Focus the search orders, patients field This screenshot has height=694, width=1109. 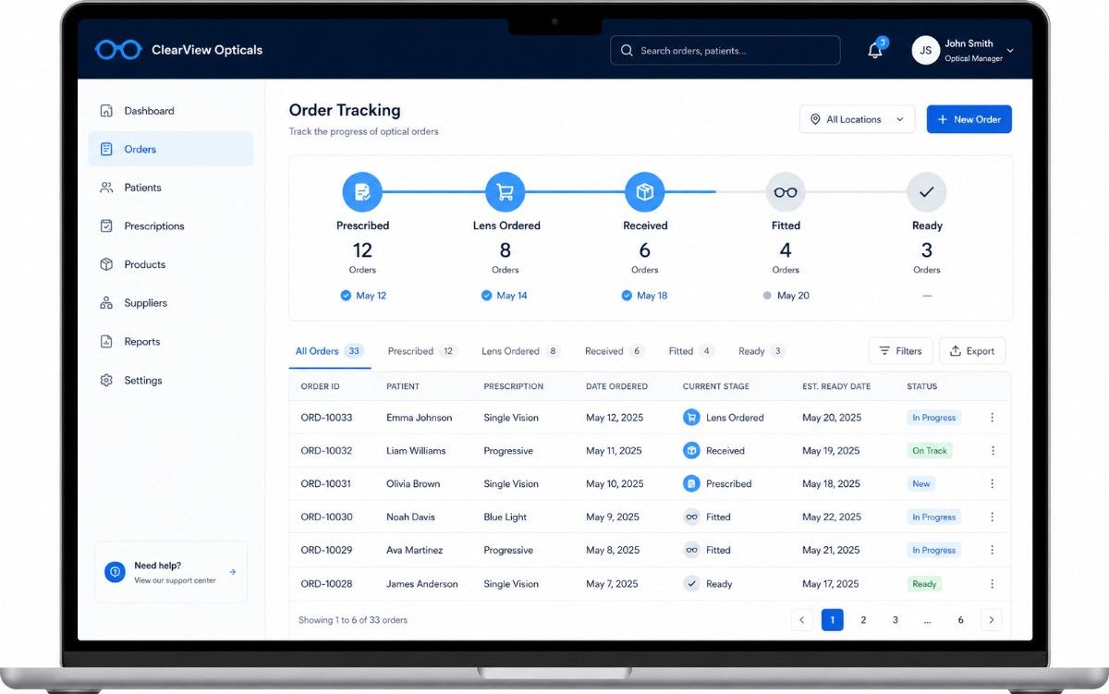pos(725,51)
